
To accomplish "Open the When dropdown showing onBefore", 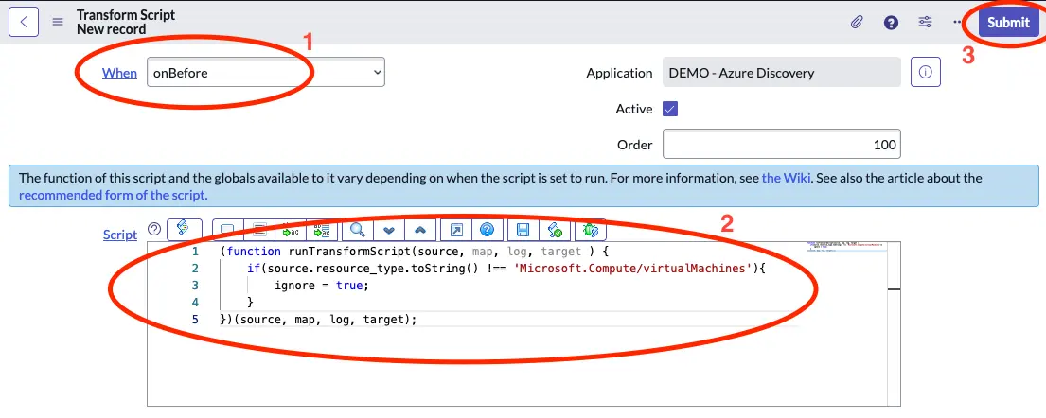I will [x=265, y=73].
